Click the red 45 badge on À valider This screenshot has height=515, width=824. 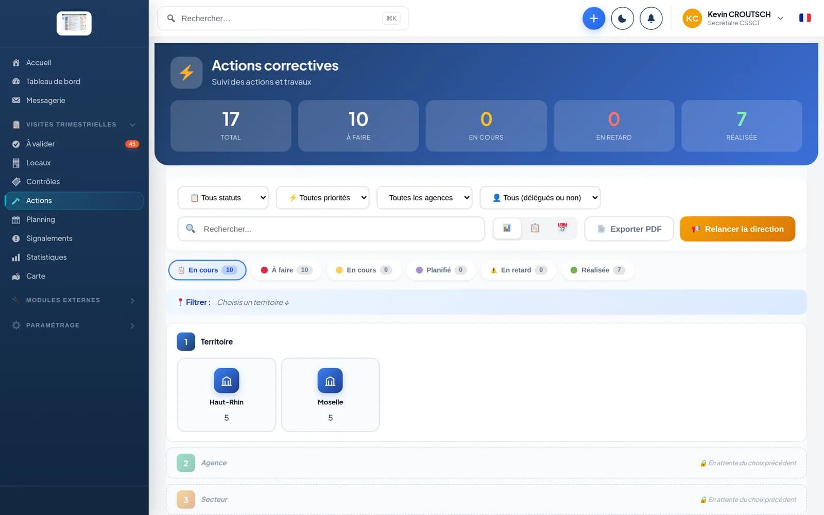[132, 144]
